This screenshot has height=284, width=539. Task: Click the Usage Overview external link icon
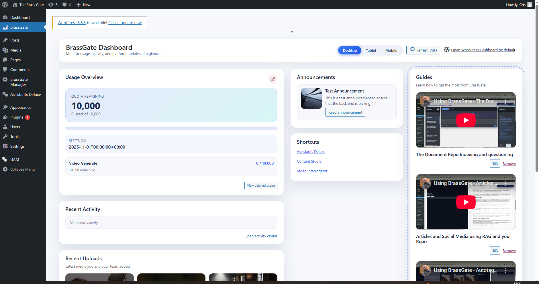[273, 79]
